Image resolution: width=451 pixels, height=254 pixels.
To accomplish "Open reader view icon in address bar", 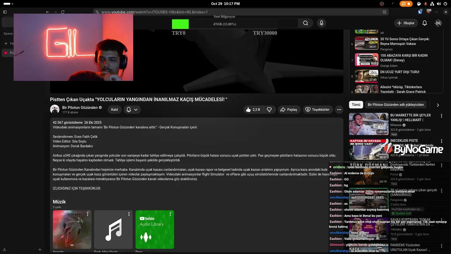I will click(x=384, y=12).
